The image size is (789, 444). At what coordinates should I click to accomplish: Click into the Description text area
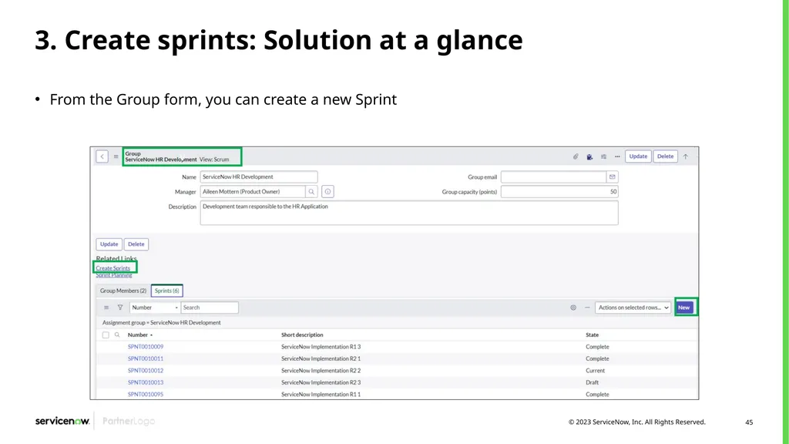click(409, 213)
